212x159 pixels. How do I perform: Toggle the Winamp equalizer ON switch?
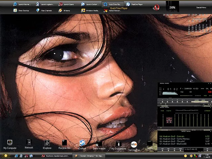[x=162, y=110]
